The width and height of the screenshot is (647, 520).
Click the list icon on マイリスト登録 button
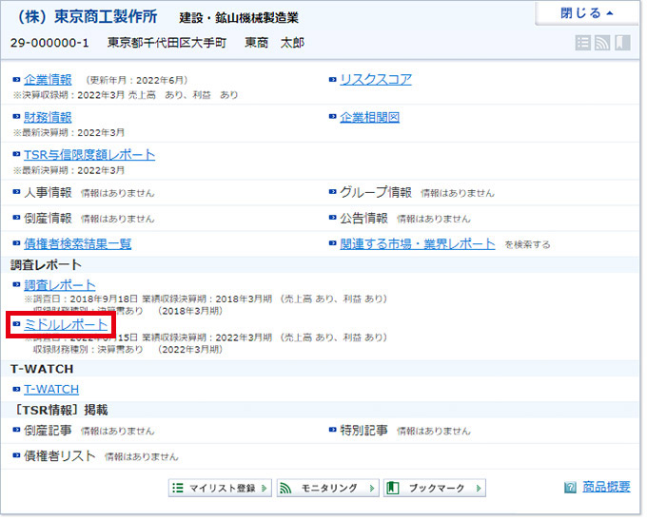point(178,488)
